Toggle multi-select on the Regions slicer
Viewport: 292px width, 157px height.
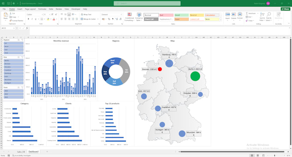(x=18, y=40)
